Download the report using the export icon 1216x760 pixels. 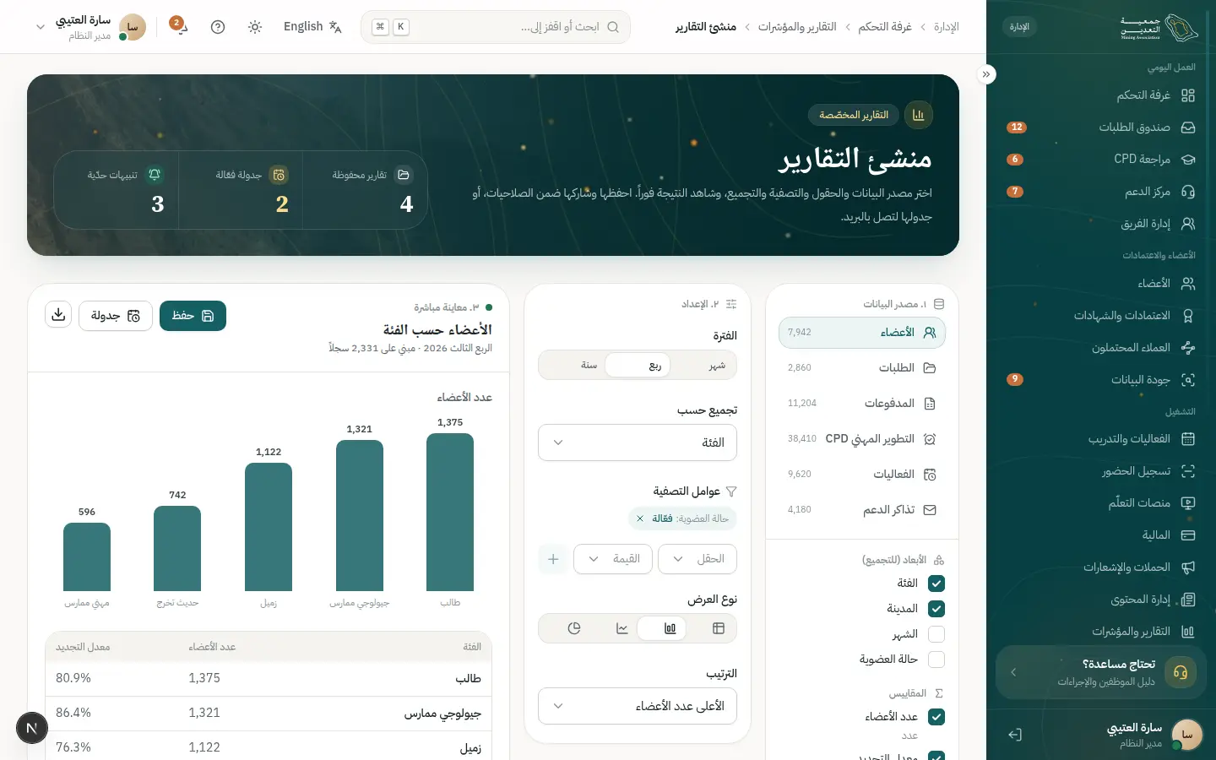coord(58,315)
